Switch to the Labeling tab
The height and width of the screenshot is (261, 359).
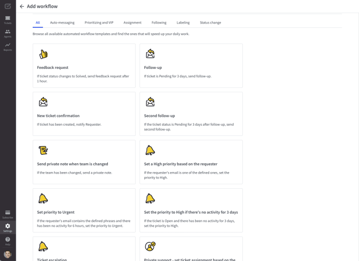click(x=183, y=22)
